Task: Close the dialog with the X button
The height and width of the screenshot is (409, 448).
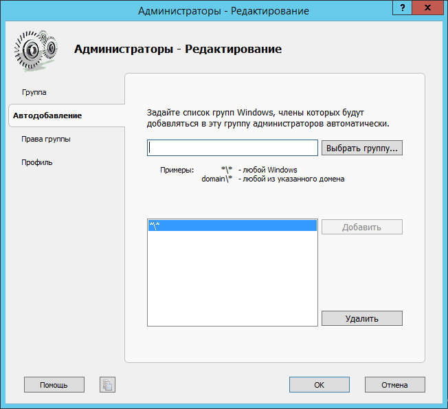Action: coord(427,8)
